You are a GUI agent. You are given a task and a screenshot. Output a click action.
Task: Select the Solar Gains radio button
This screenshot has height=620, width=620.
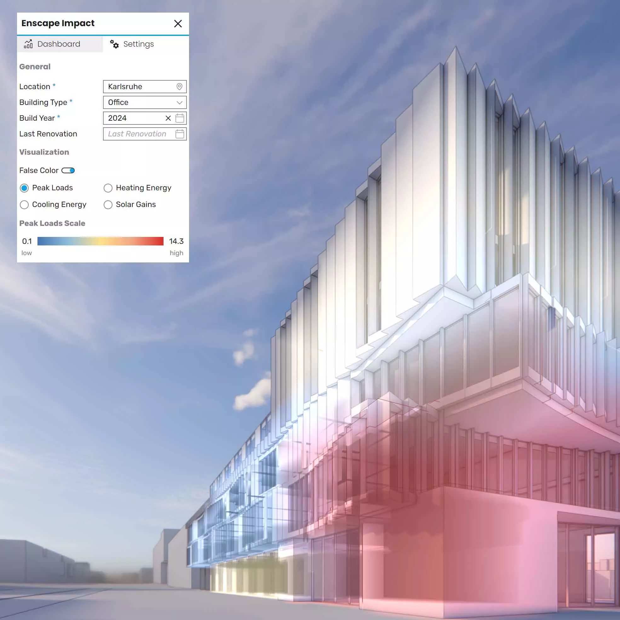coord(108,205)
